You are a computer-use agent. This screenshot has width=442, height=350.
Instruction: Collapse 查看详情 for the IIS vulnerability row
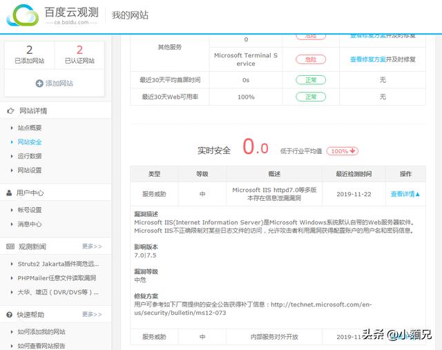point(405,194)
